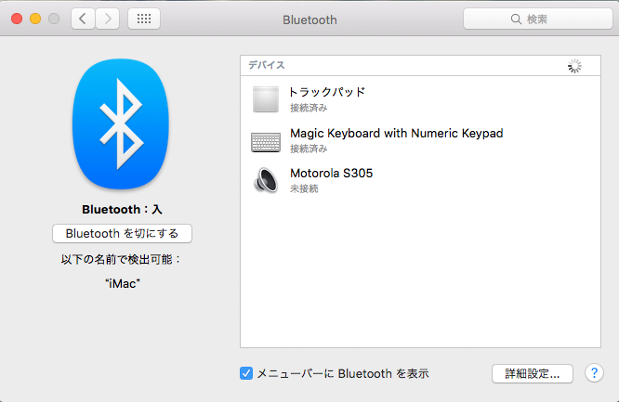Viewport: 619px width, 402px height.
Task: Select the トラックパッド device row
Action: coord(420,99)
